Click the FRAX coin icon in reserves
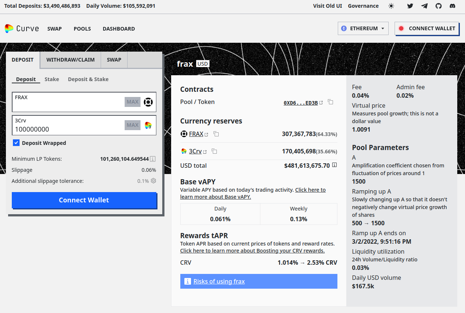Image resolution: width=465 pixels, height=313 pixels. [x=184, y=134]
